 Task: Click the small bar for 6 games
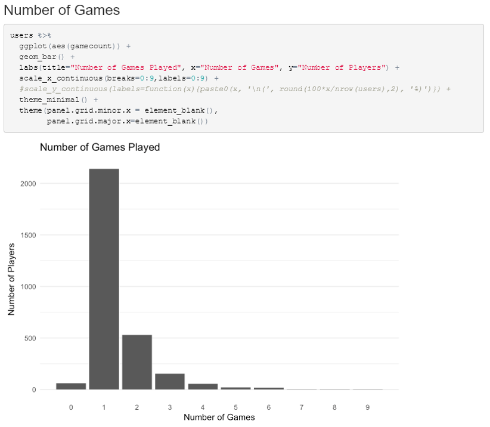pos(269,389)
